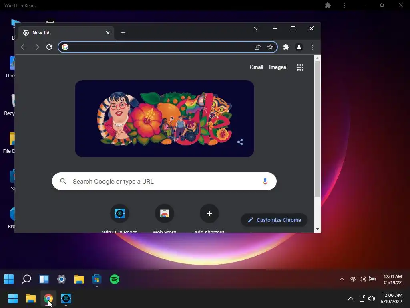The height and width of the screenshot is (308, 410).
Task: Launch Settings from the emulated taskbar
Action: pyautogui.click(x=62, y=279)
